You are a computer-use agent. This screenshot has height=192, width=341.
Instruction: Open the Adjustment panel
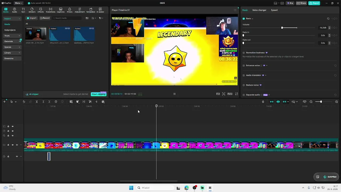tap(80, 10)
